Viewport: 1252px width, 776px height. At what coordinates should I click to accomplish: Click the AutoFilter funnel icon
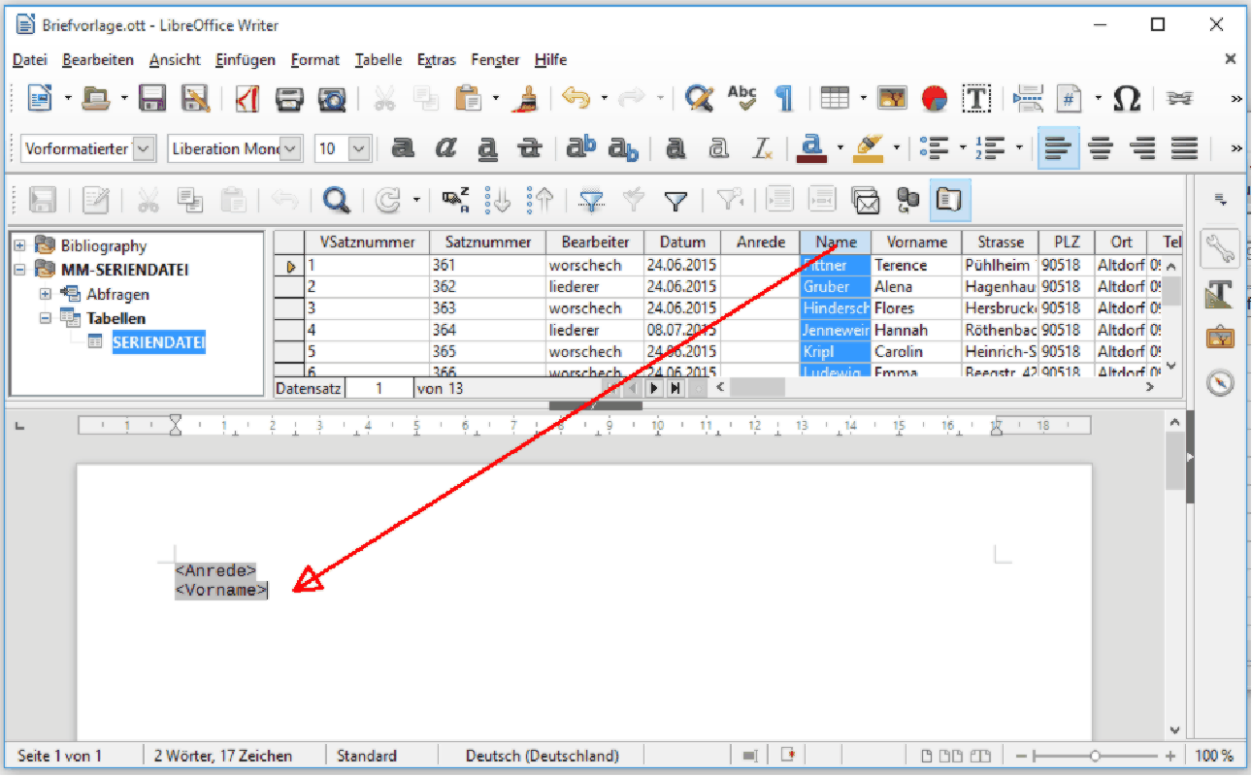pos(591,201)
